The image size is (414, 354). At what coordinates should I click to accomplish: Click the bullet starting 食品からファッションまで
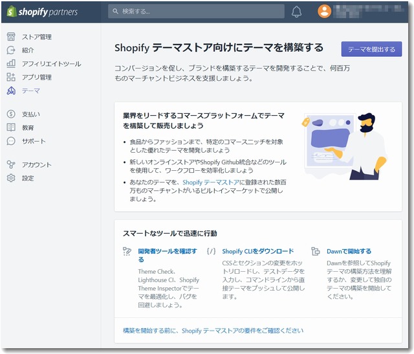(206, 146)
